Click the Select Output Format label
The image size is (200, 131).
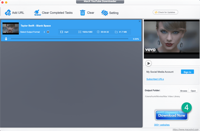point(30,32)
